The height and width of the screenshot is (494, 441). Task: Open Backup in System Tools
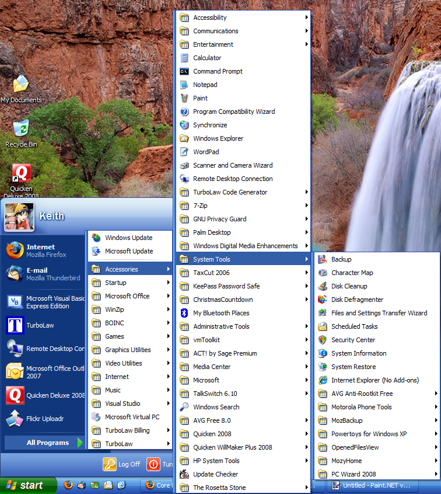click(x=377, y=259)
